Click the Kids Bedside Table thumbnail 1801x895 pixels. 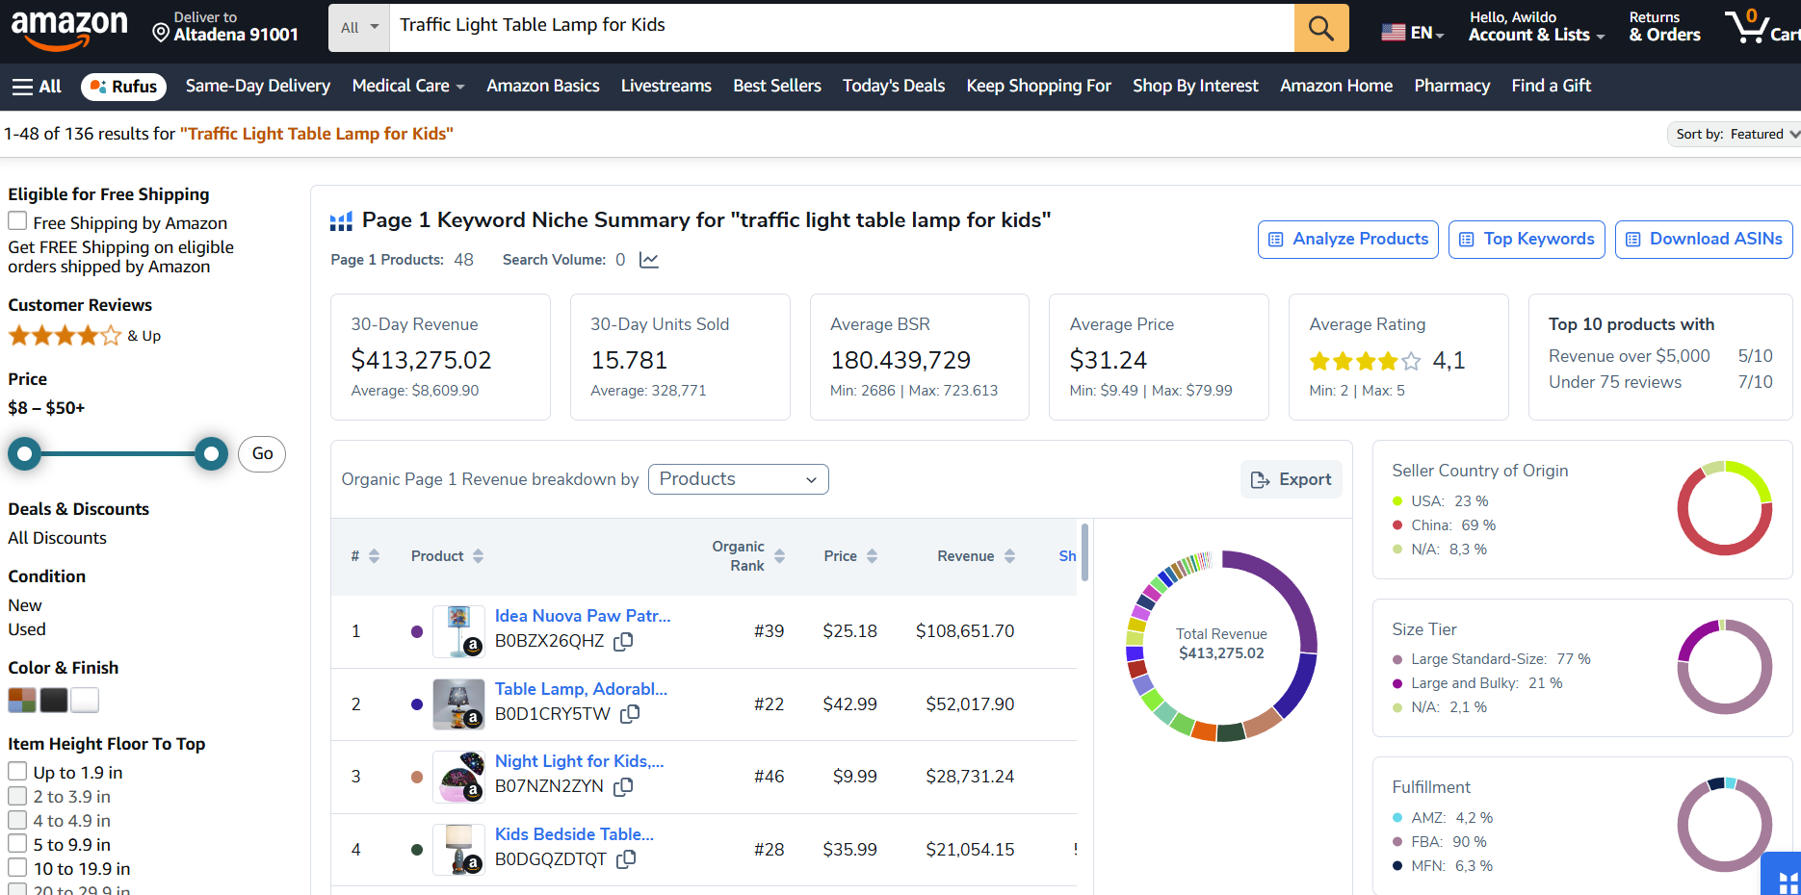click(x=458, y=850)
